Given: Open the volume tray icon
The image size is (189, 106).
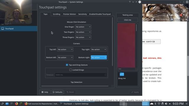Looking at the screenshot, I should pyautogui.click(x=166, y=104).
